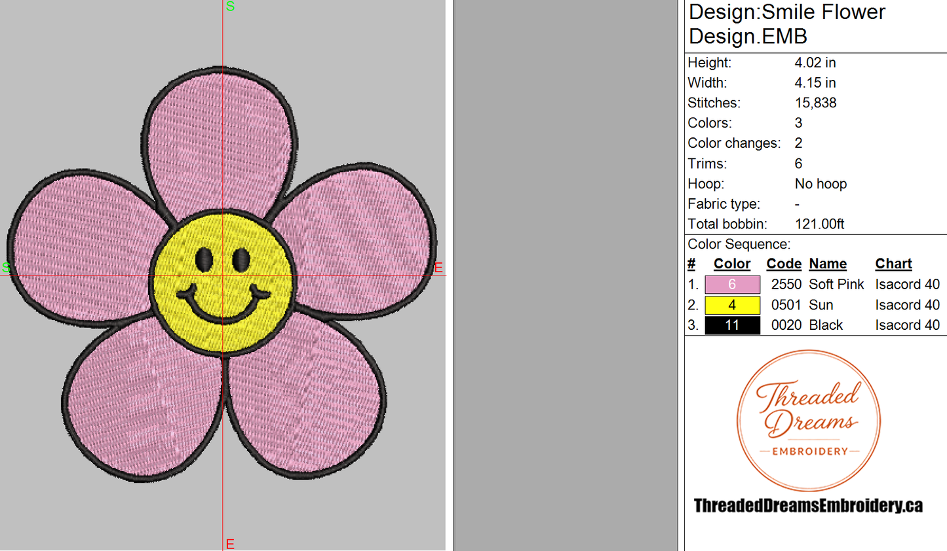Click the yellow Sun color swatch numbered 4
Viewport: 947px width, 551px height.
pos(732,305)
